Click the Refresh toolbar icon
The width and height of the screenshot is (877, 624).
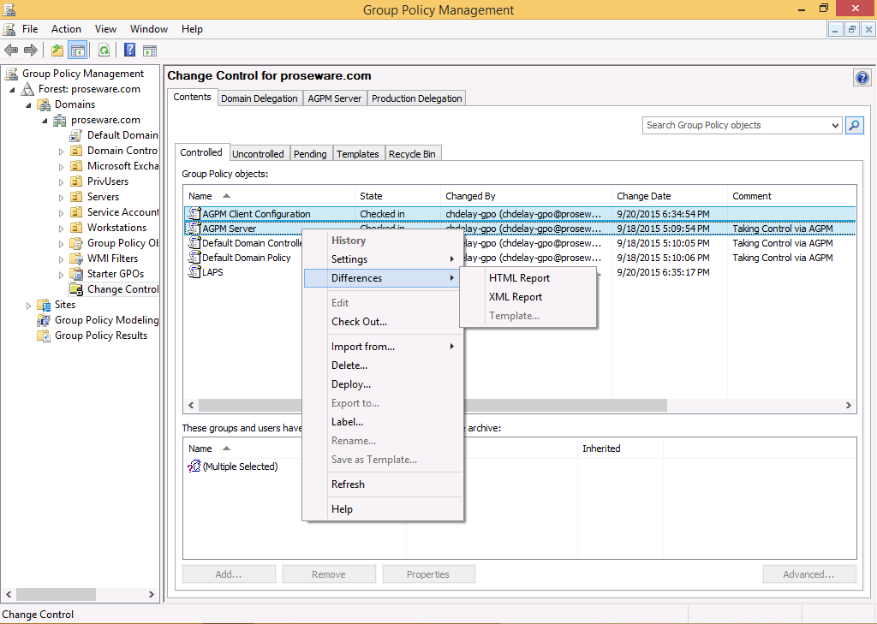(x=104, y=51)
